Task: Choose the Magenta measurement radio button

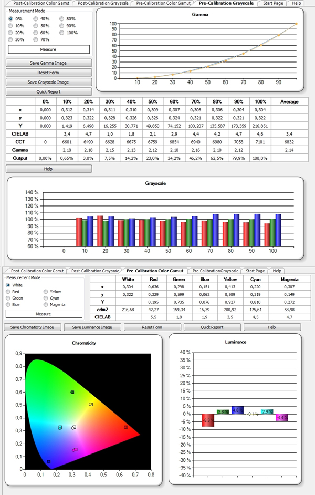Action: coord(46,305)
